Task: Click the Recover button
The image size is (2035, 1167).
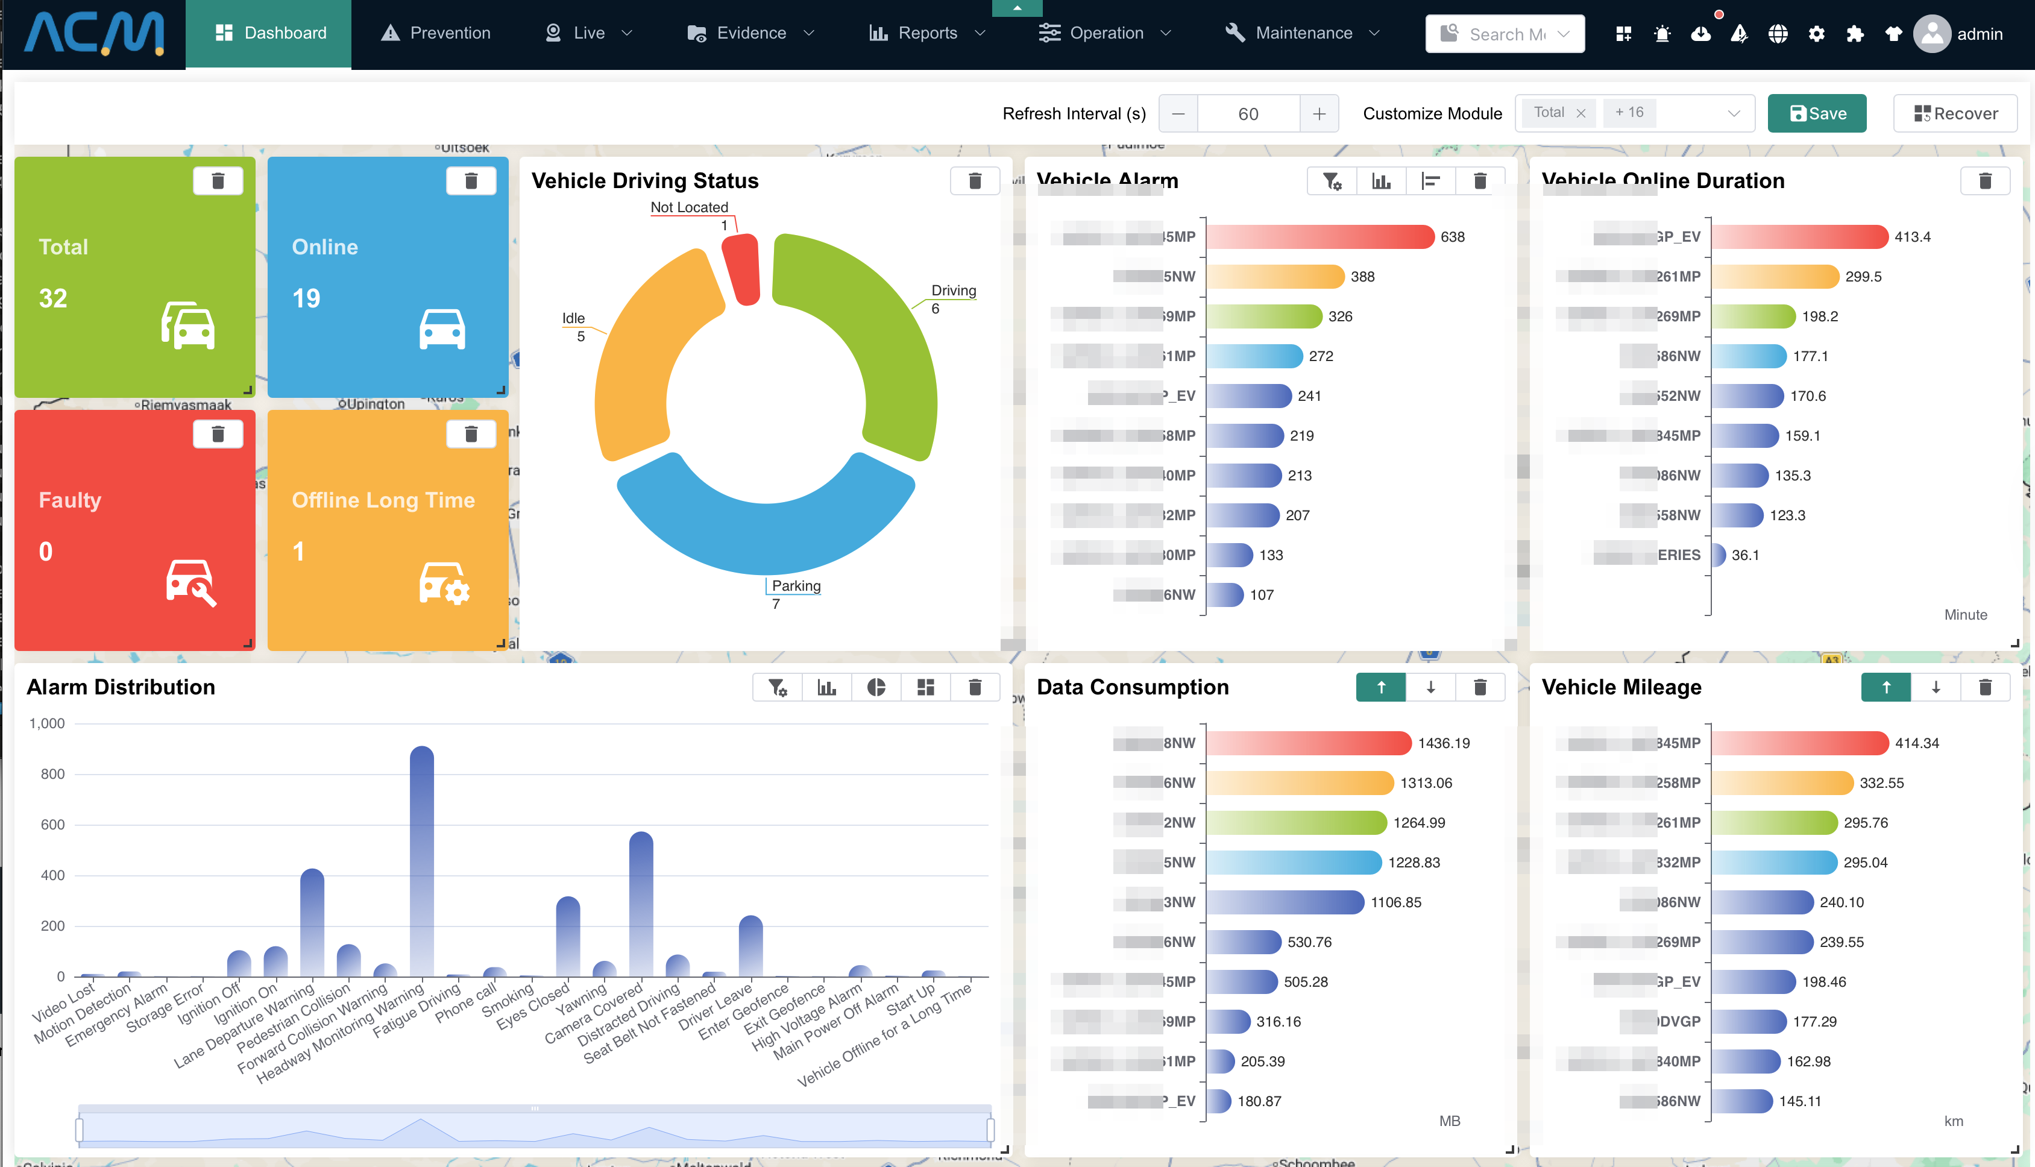Action: [x=1955, y=113]
